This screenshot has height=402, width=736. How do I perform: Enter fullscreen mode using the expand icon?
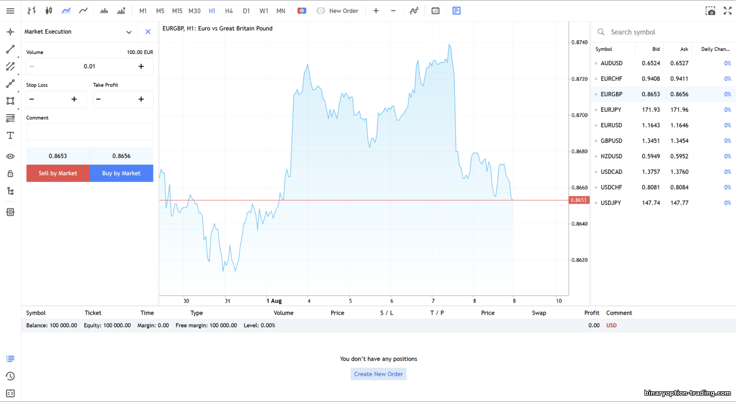click(x=728, y=11)
